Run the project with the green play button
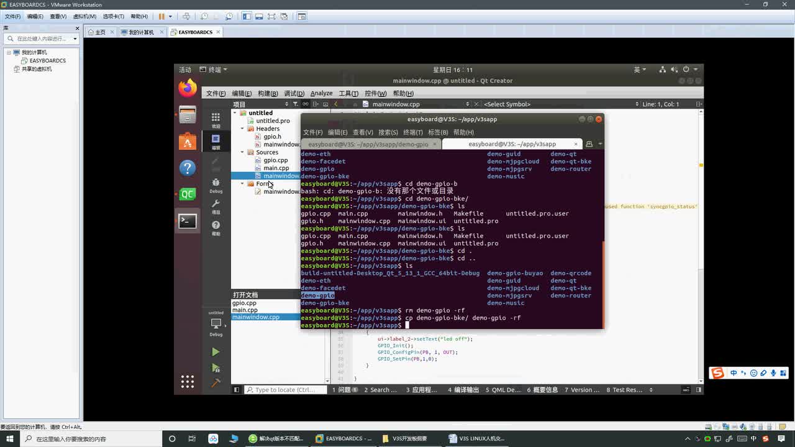Screen dimensions: 795x447 (x=216, y=352)
